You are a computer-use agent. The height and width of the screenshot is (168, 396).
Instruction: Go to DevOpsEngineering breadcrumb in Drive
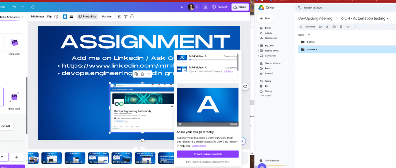pos(315,19)
